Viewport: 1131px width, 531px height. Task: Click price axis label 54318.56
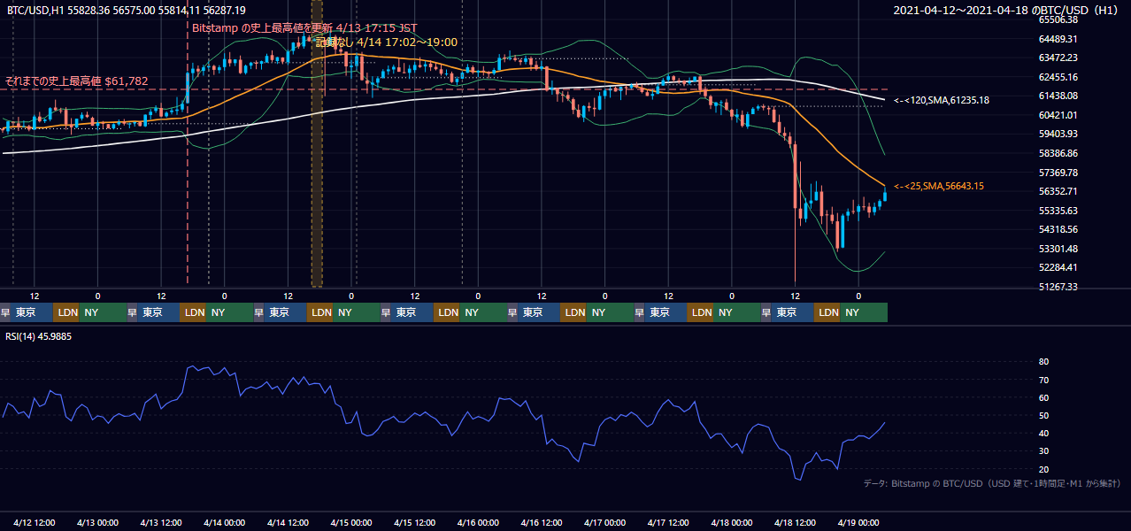coord(1058,229)
